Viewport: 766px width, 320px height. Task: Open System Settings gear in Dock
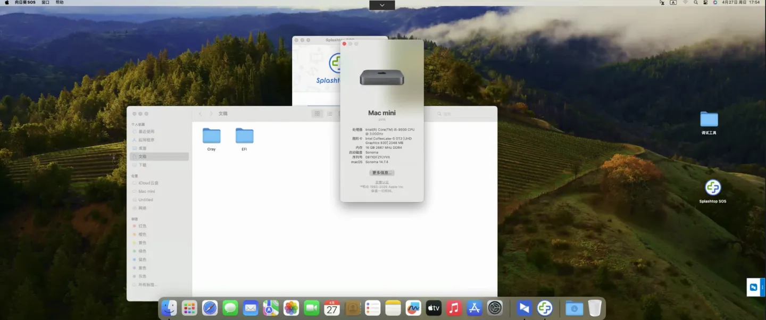[x=495, y=308]
